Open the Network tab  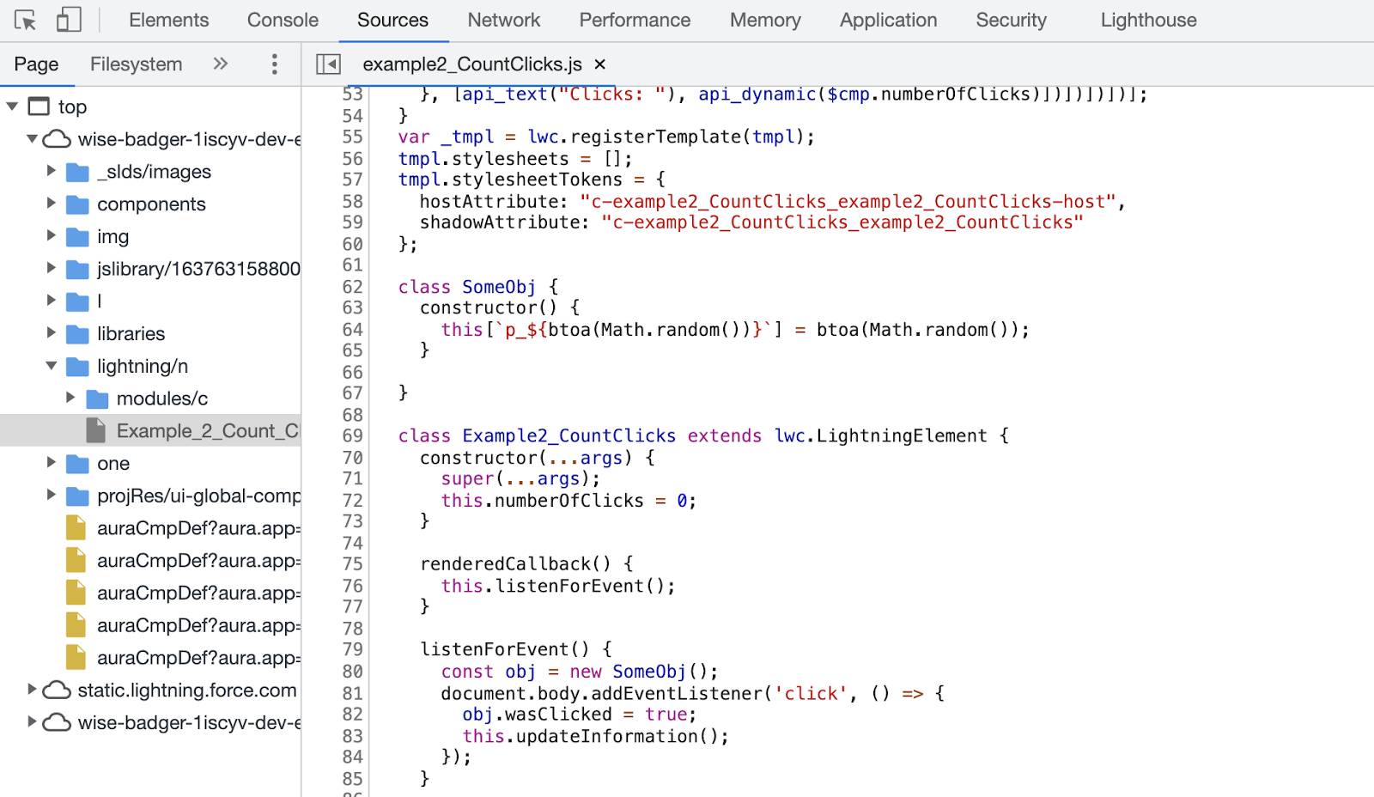click(504, 20)
